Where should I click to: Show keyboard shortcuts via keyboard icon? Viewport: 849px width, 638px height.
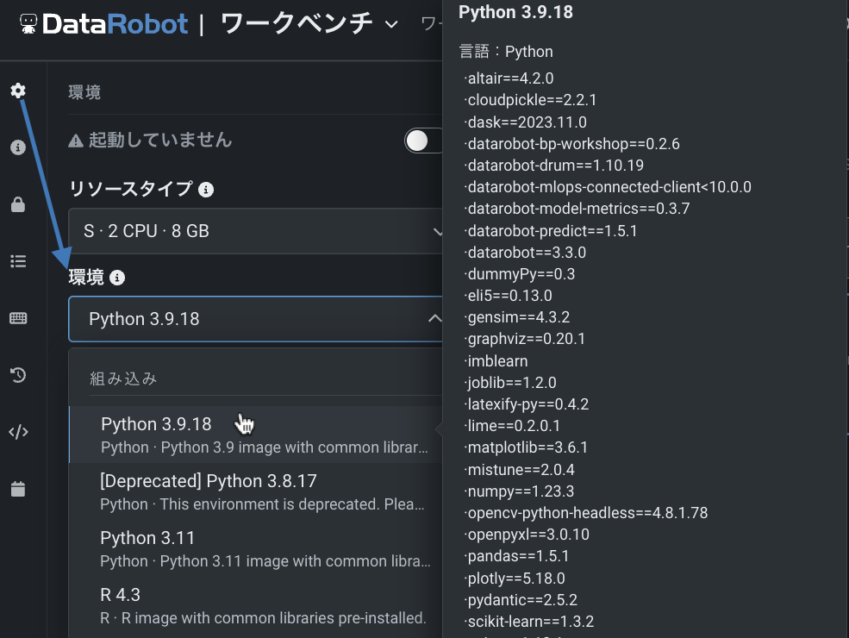point(18,318)
